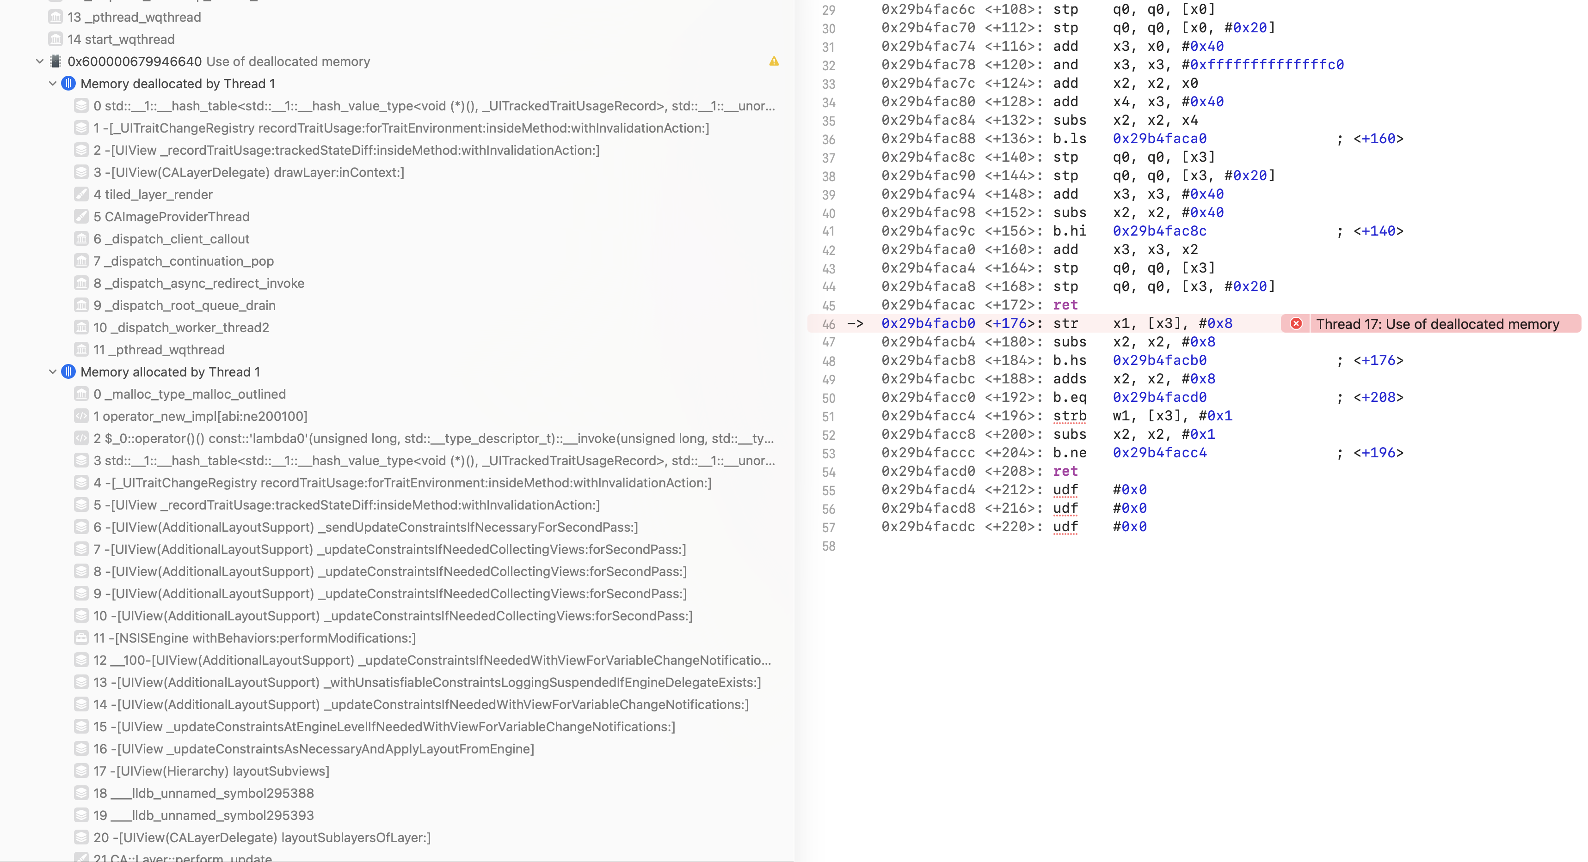The image size is (1588, 862).
Task: Select _dispatch_worker_thread2 stack frame
Action: (181, 328)
